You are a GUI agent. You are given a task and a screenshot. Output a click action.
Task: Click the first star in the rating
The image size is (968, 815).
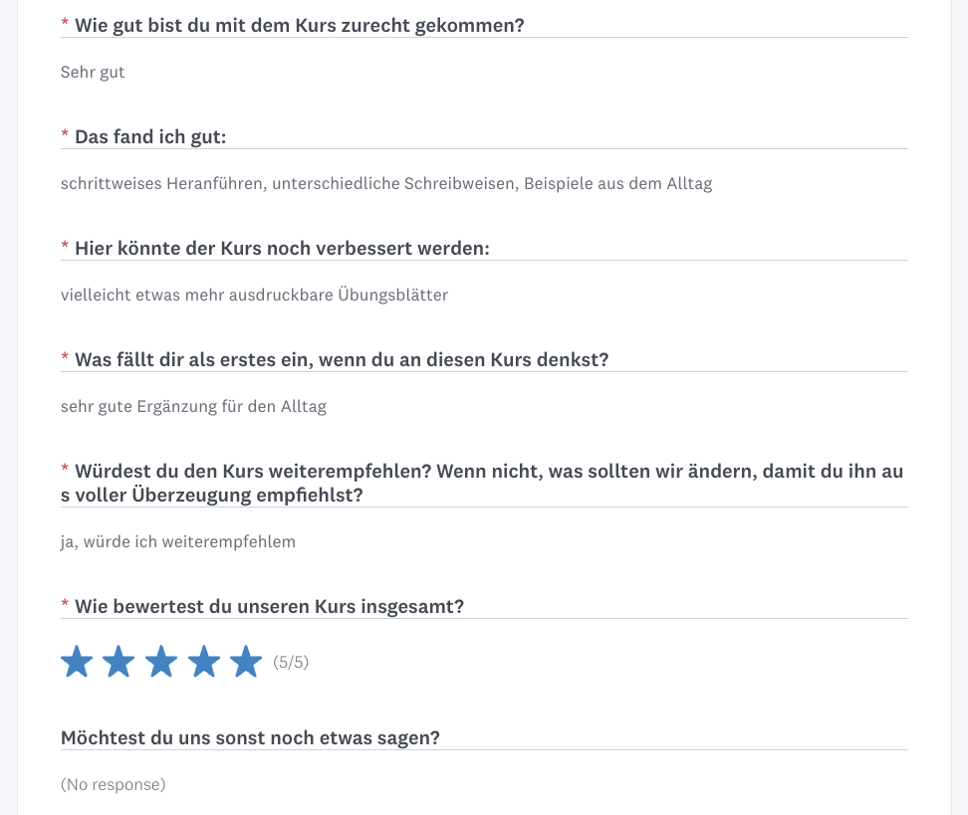[x=77, y=662]
